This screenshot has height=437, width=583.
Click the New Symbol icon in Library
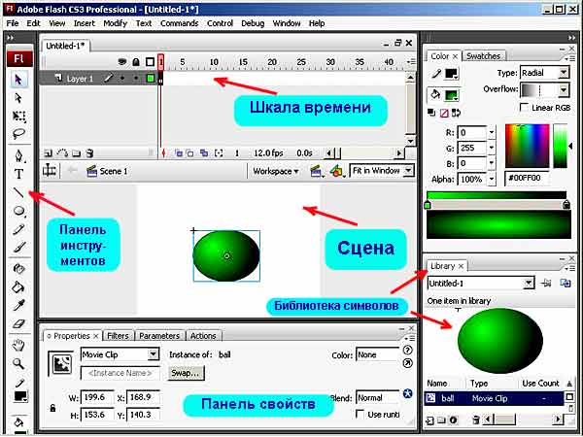[x=429, y=420]
